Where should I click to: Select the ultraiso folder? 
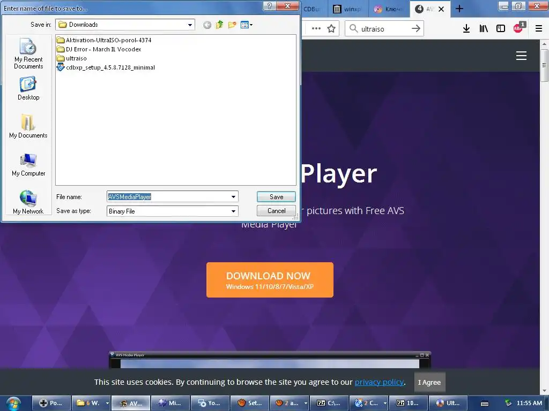click(72, 58)
